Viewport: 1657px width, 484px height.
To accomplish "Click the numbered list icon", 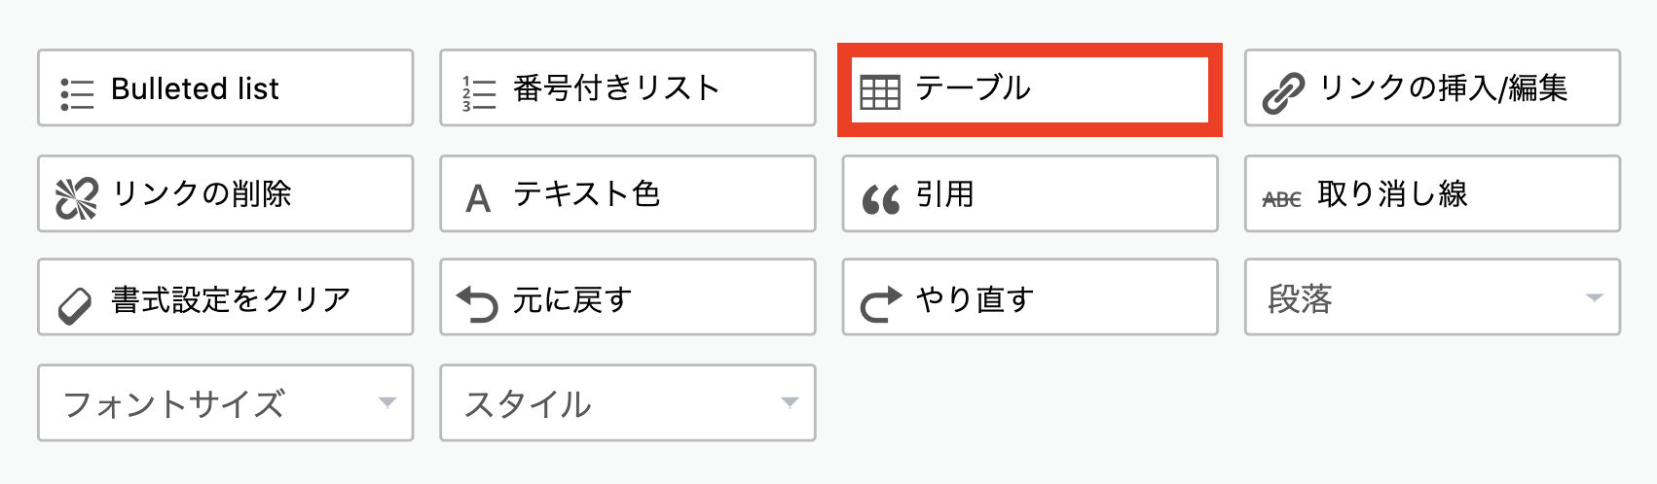I will pyautogui.click(x=479, y=93).
